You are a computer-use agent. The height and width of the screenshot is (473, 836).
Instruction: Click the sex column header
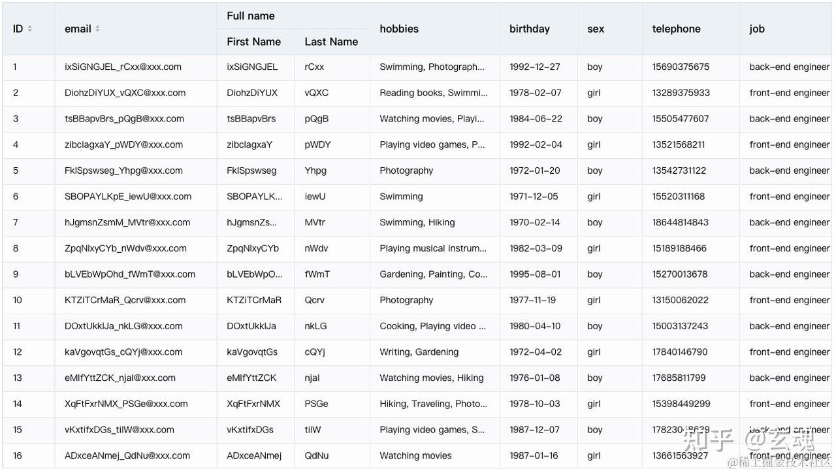[596, 29]
